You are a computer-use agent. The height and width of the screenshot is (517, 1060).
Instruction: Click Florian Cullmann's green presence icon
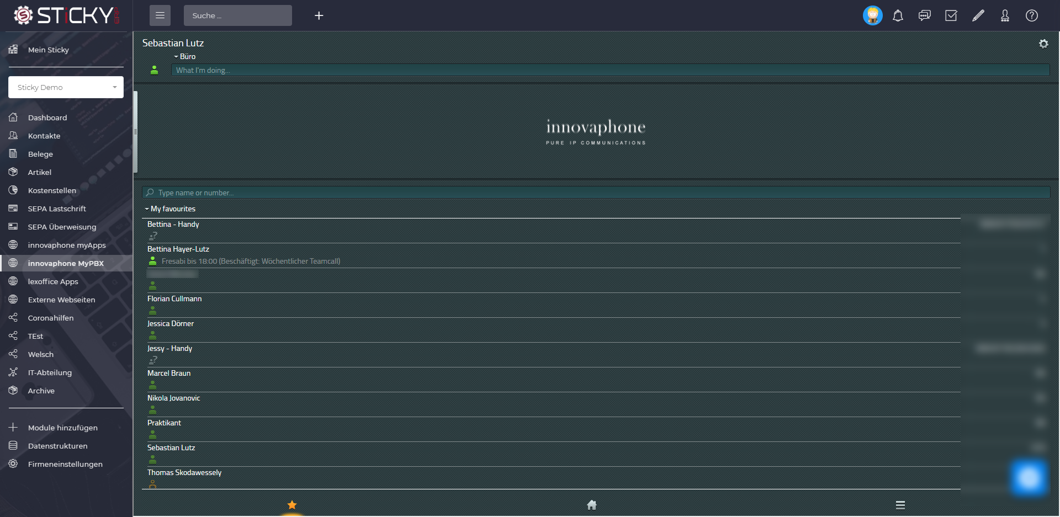153,311
